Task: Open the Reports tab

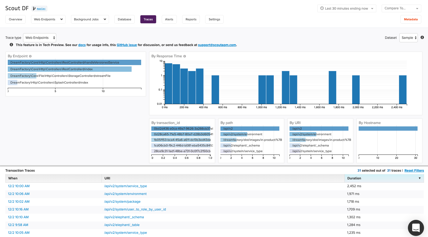Action: [x=191, y=19]
